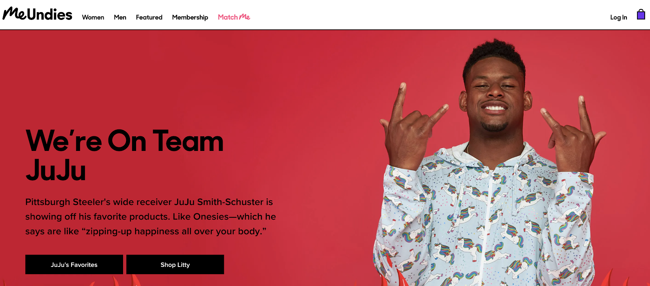Click the "We're On Team JuJu" headline
The image size is (650, 286).
[125, 155]
